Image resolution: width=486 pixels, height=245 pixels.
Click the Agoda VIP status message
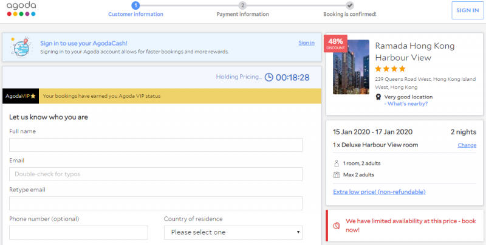101,96
